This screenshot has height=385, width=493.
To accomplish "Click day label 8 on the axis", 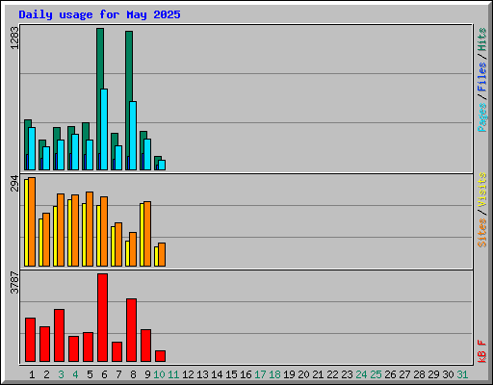I will 133,374.
